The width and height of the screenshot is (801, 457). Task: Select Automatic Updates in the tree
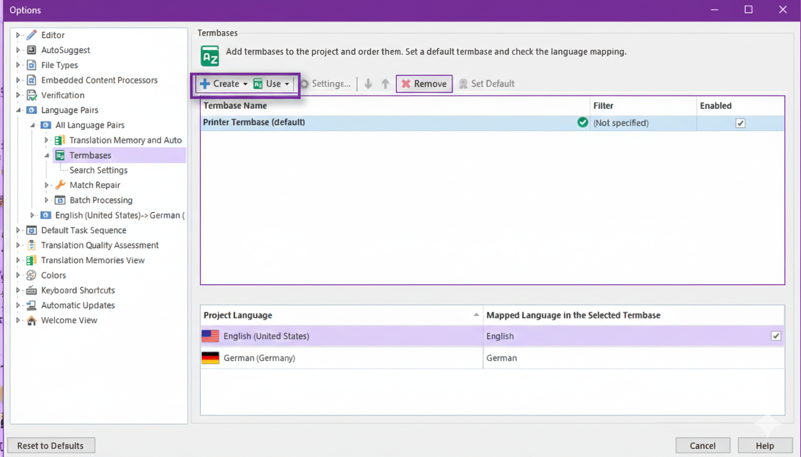click(x=77, y=305)
